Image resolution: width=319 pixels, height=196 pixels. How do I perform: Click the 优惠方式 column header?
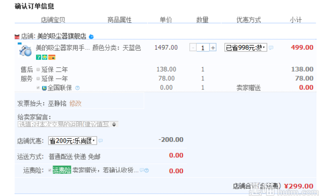coord(248,20)
